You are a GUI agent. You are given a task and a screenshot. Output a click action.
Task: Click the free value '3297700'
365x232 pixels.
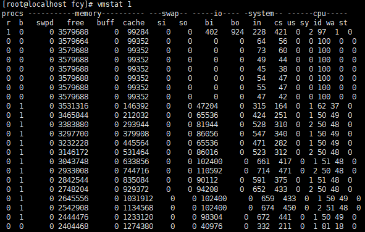[x=73, y=134]
